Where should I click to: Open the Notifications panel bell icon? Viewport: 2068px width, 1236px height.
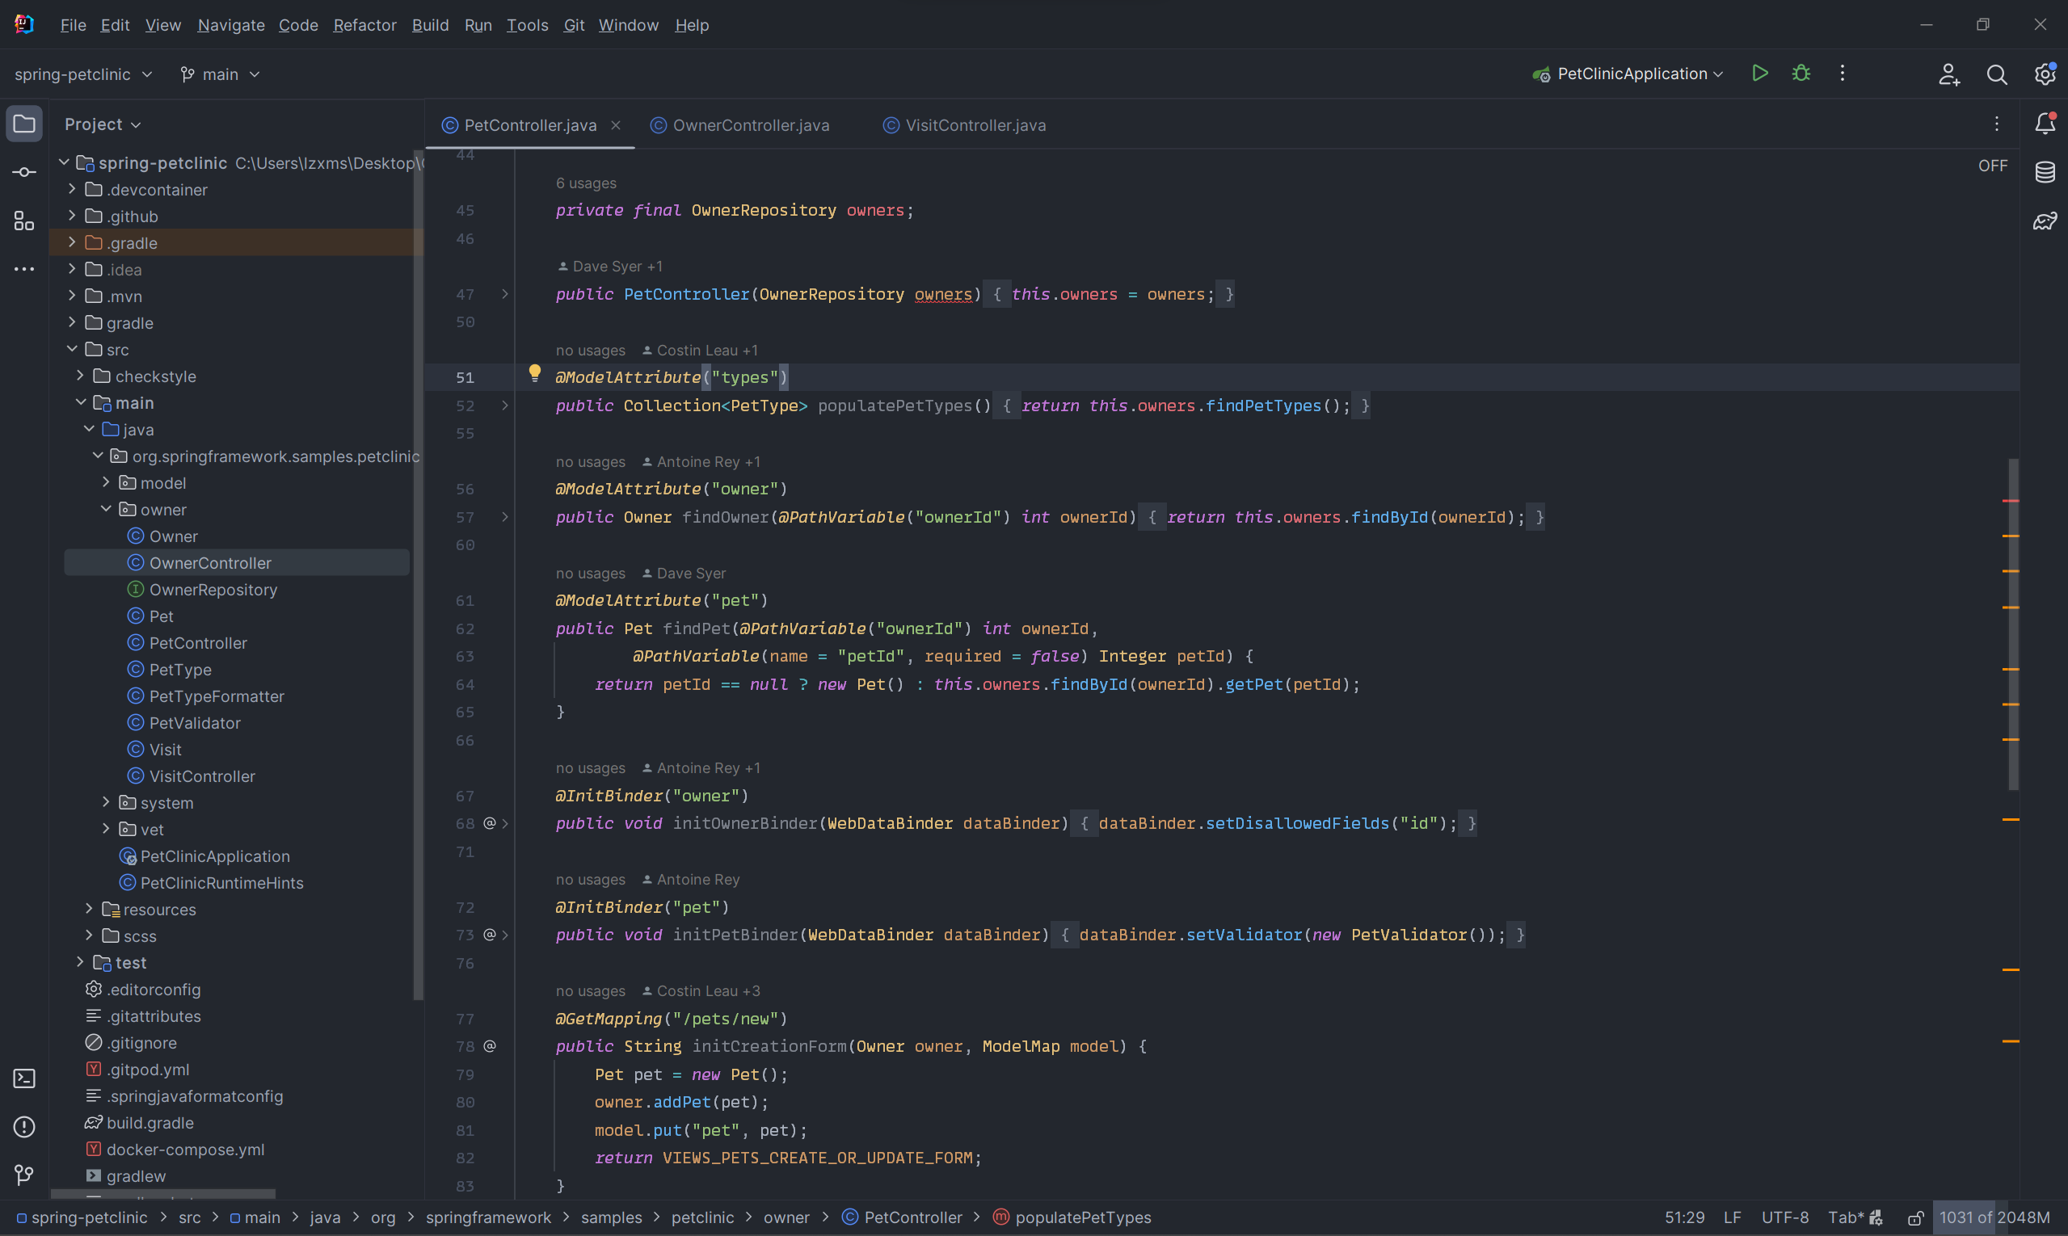(x=2045, y=124)
